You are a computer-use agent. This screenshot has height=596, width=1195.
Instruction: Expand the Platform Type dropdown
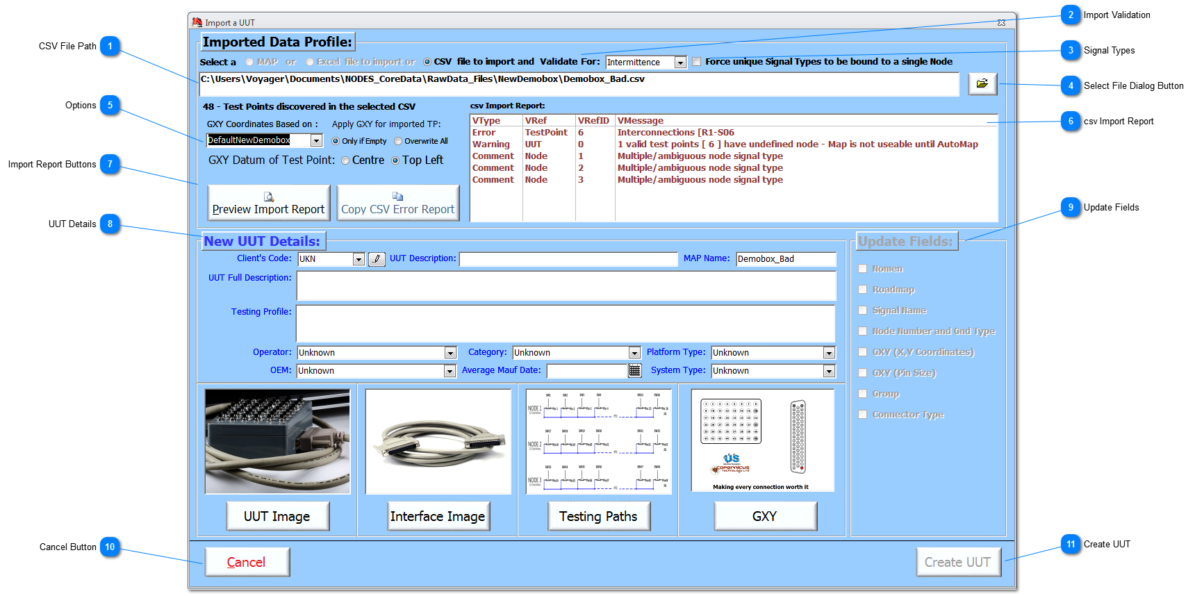(829, 353)
